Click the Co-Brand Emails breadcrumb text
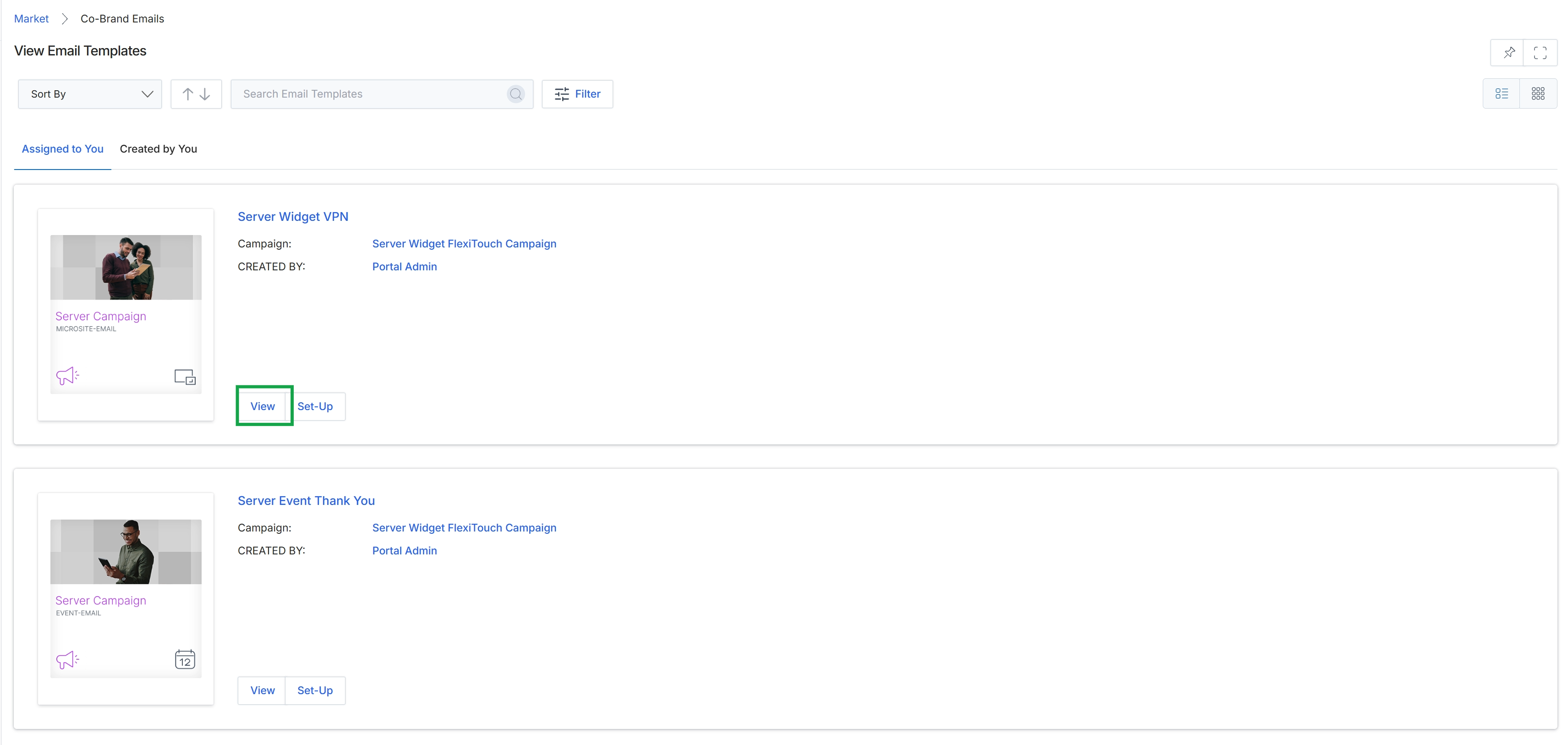1568x745 pixels. [x=122, y=19]
